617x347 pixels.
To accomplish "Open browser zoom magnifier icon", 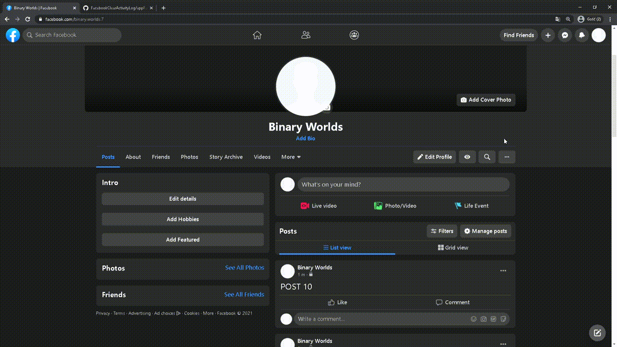I will [568, 19].
